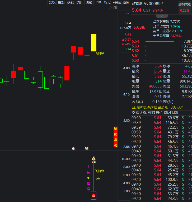Viewport: 192px width, 202px height.
Task: Collapse the order panel with chevron tab
Action: coord(162,16)
